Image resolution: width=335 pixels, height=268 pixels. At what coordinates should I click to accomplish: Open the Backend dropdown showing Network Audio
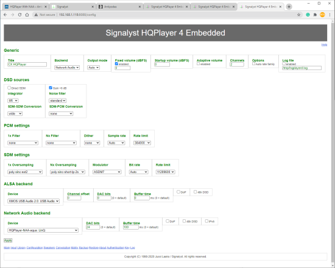click(67, 68)
